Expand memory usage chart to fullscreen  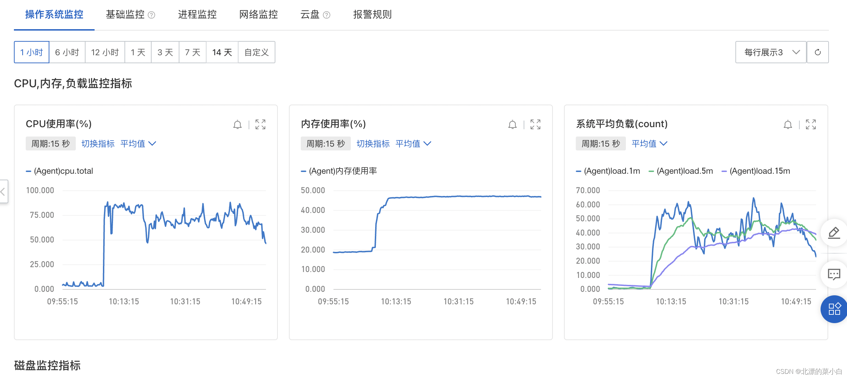pos(535,124)
